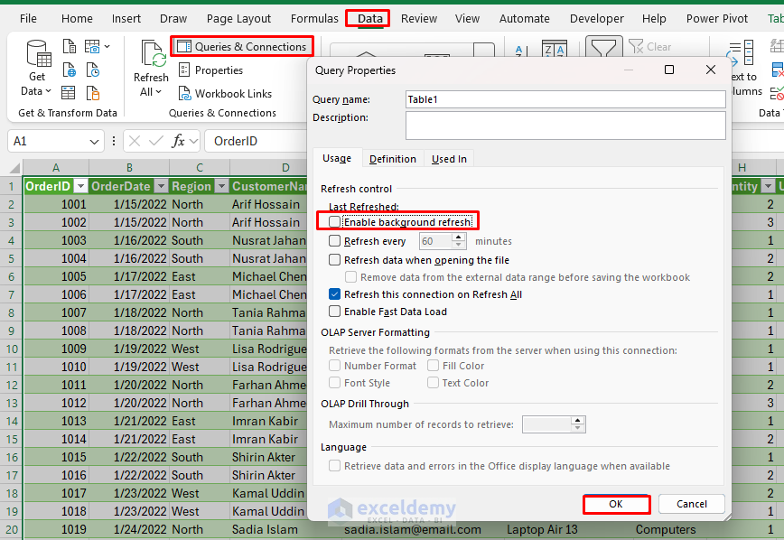Enable background refresh for Table1

pos(334,220)
